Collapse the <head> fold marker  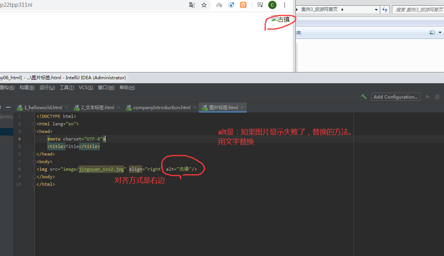click(34, 131)
